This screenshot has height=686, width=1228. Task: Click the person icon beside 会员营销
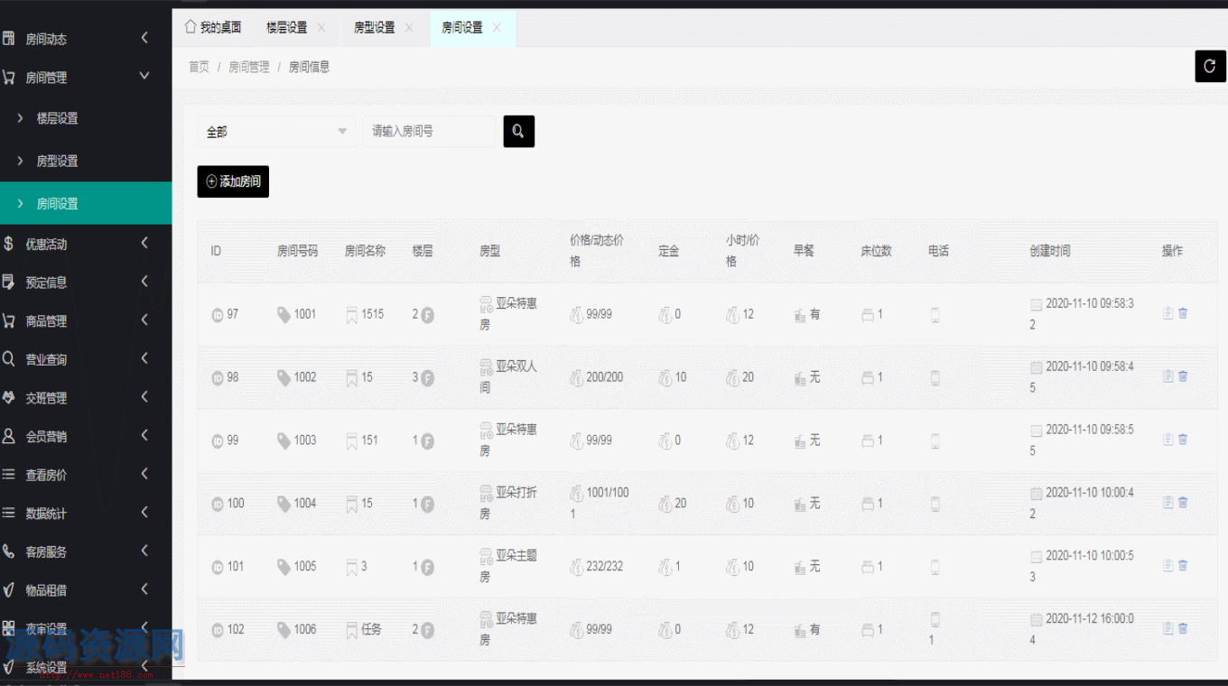[x=8, y=435]
